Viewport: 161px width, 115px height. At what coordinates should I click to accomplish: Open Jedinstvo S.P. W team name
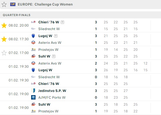click(x=52, y=91)
